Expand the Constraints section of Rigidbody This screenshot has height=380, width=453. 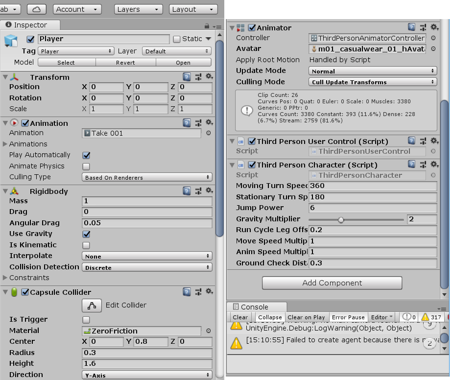click(x=5, y=278)
